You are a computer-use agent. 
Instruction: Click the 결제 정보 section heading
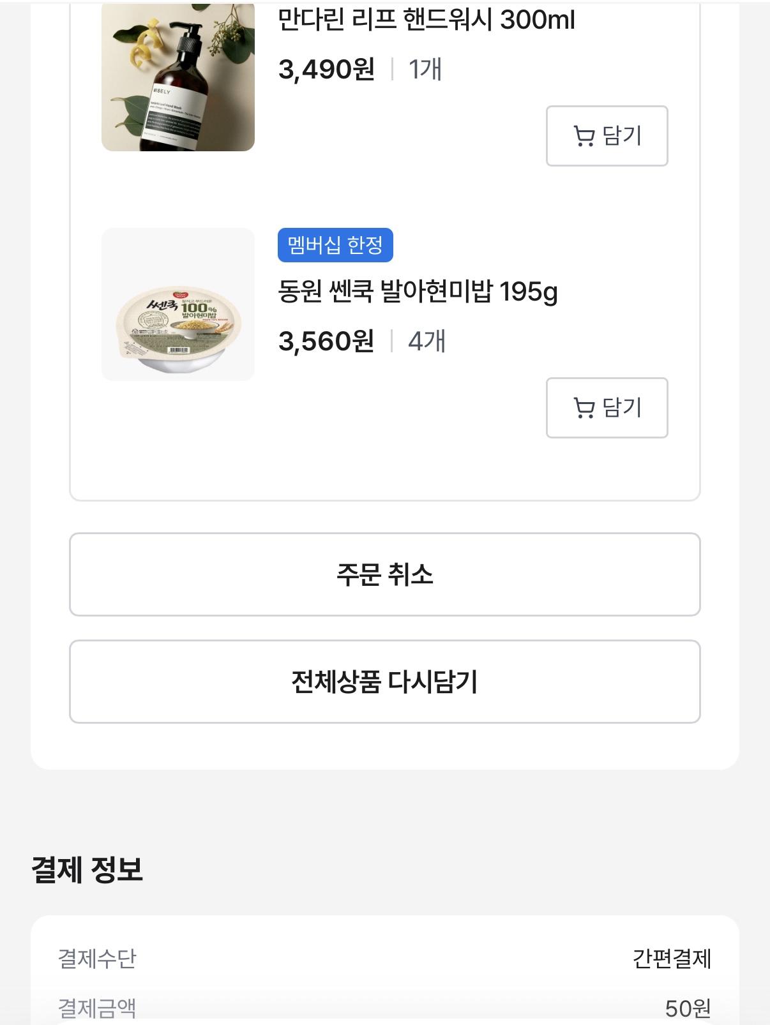point(87,869)
